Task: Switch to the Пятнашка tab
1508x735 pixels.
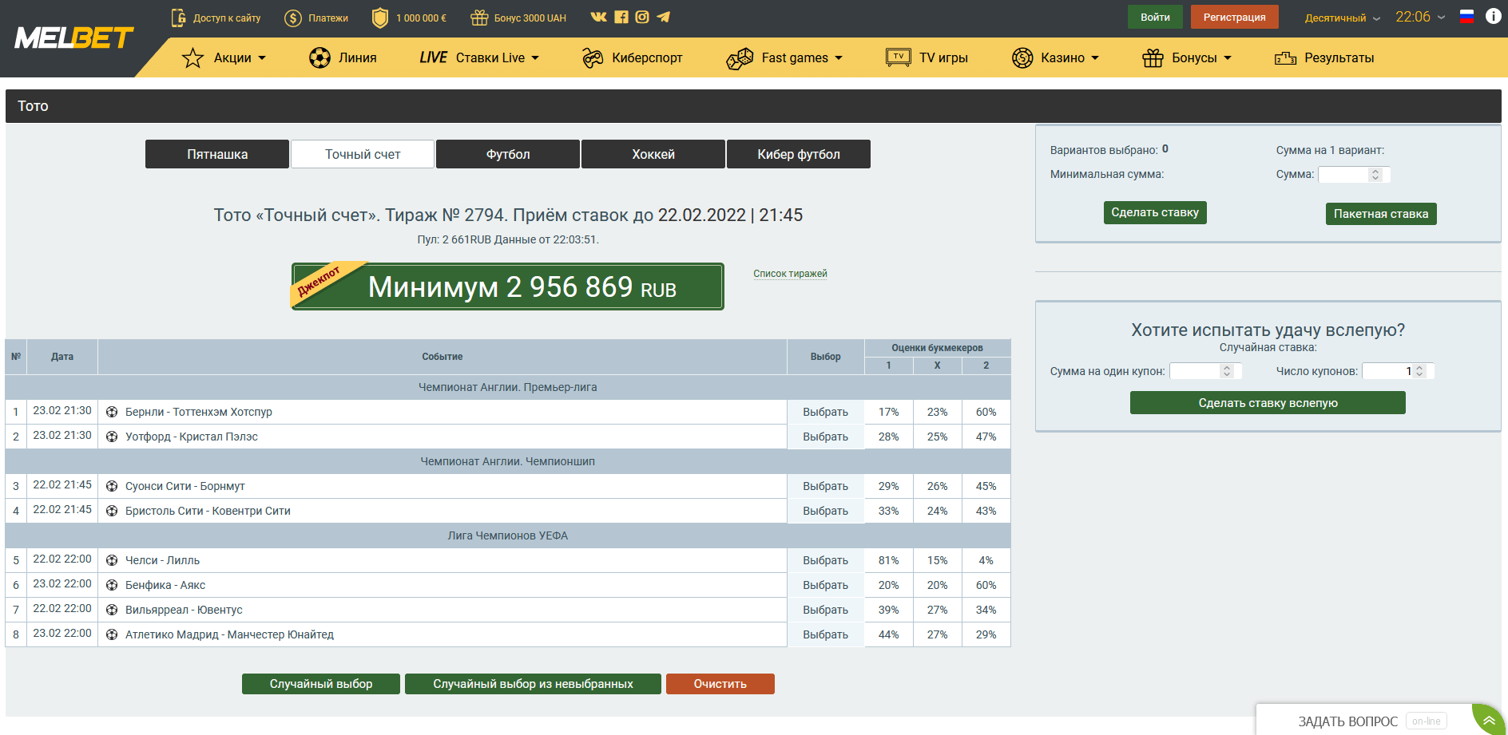Action: pos(217,154)
